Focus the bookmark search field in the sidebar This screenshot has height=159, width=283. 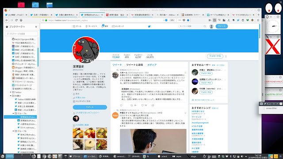click(22, 34)
